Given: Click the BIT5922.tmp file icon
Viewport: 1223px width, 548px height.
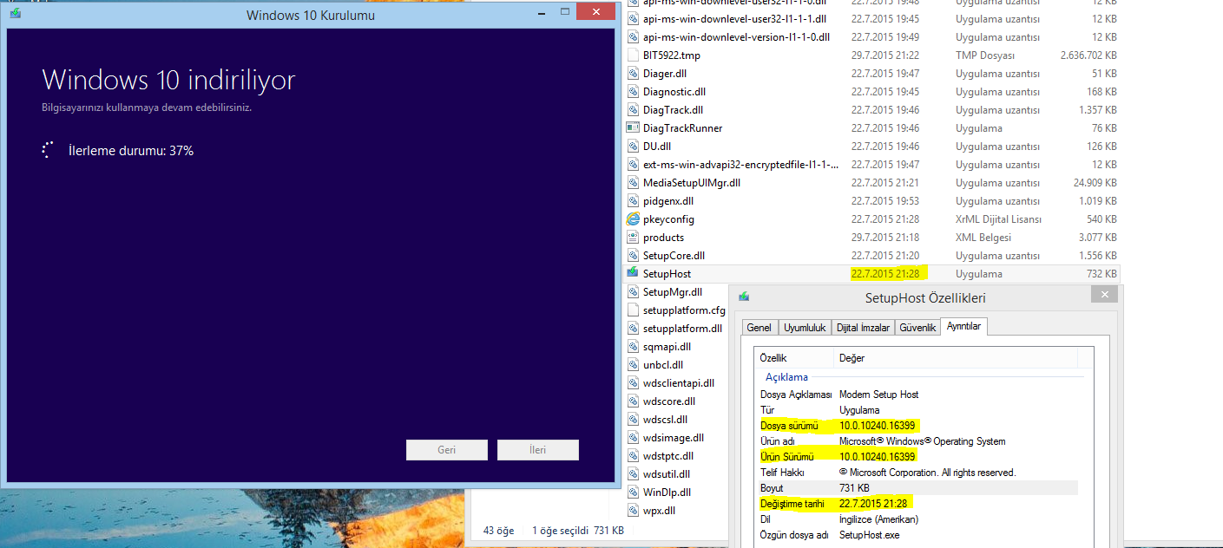Looking at the screenshot, I should (633, 55).
